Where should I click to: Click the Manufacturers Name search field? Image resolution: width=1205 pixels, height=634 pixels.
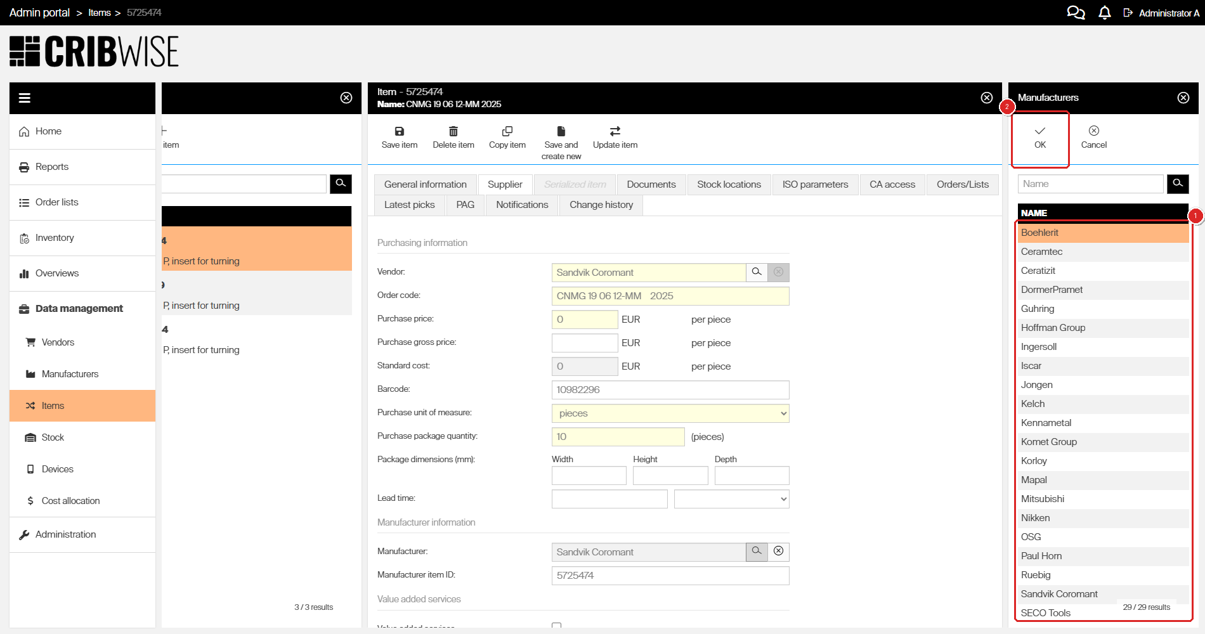coord(1091,184)
